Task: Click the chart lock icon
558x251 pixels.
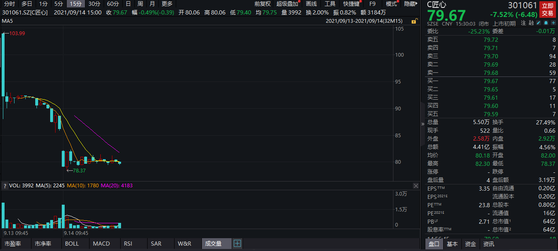Action: pyautogui.click(x=414, y=21)
